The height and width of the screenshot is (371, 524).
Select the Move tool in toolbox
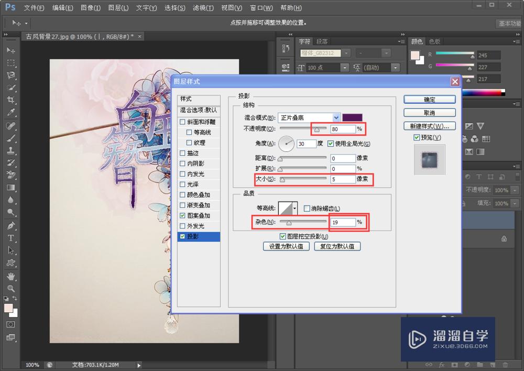point(10,50)
